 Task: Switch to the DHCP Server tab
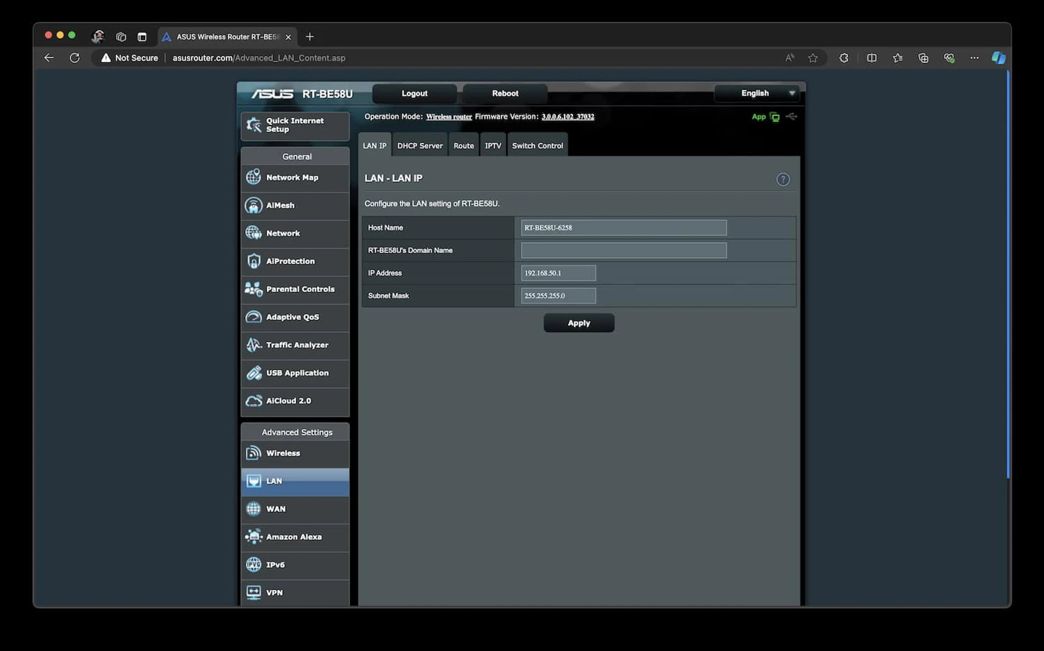point(420,145)
